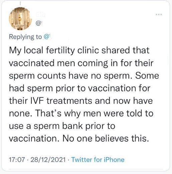This screenshot has width=172, height=174.
Task: Click the 17:07 timestamp
Action: point(17,160)
